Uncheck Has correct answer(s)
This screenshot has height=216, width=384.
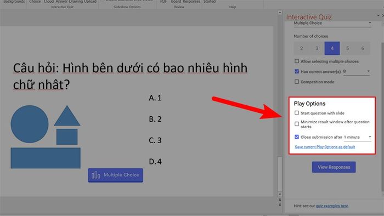(297, 71)
